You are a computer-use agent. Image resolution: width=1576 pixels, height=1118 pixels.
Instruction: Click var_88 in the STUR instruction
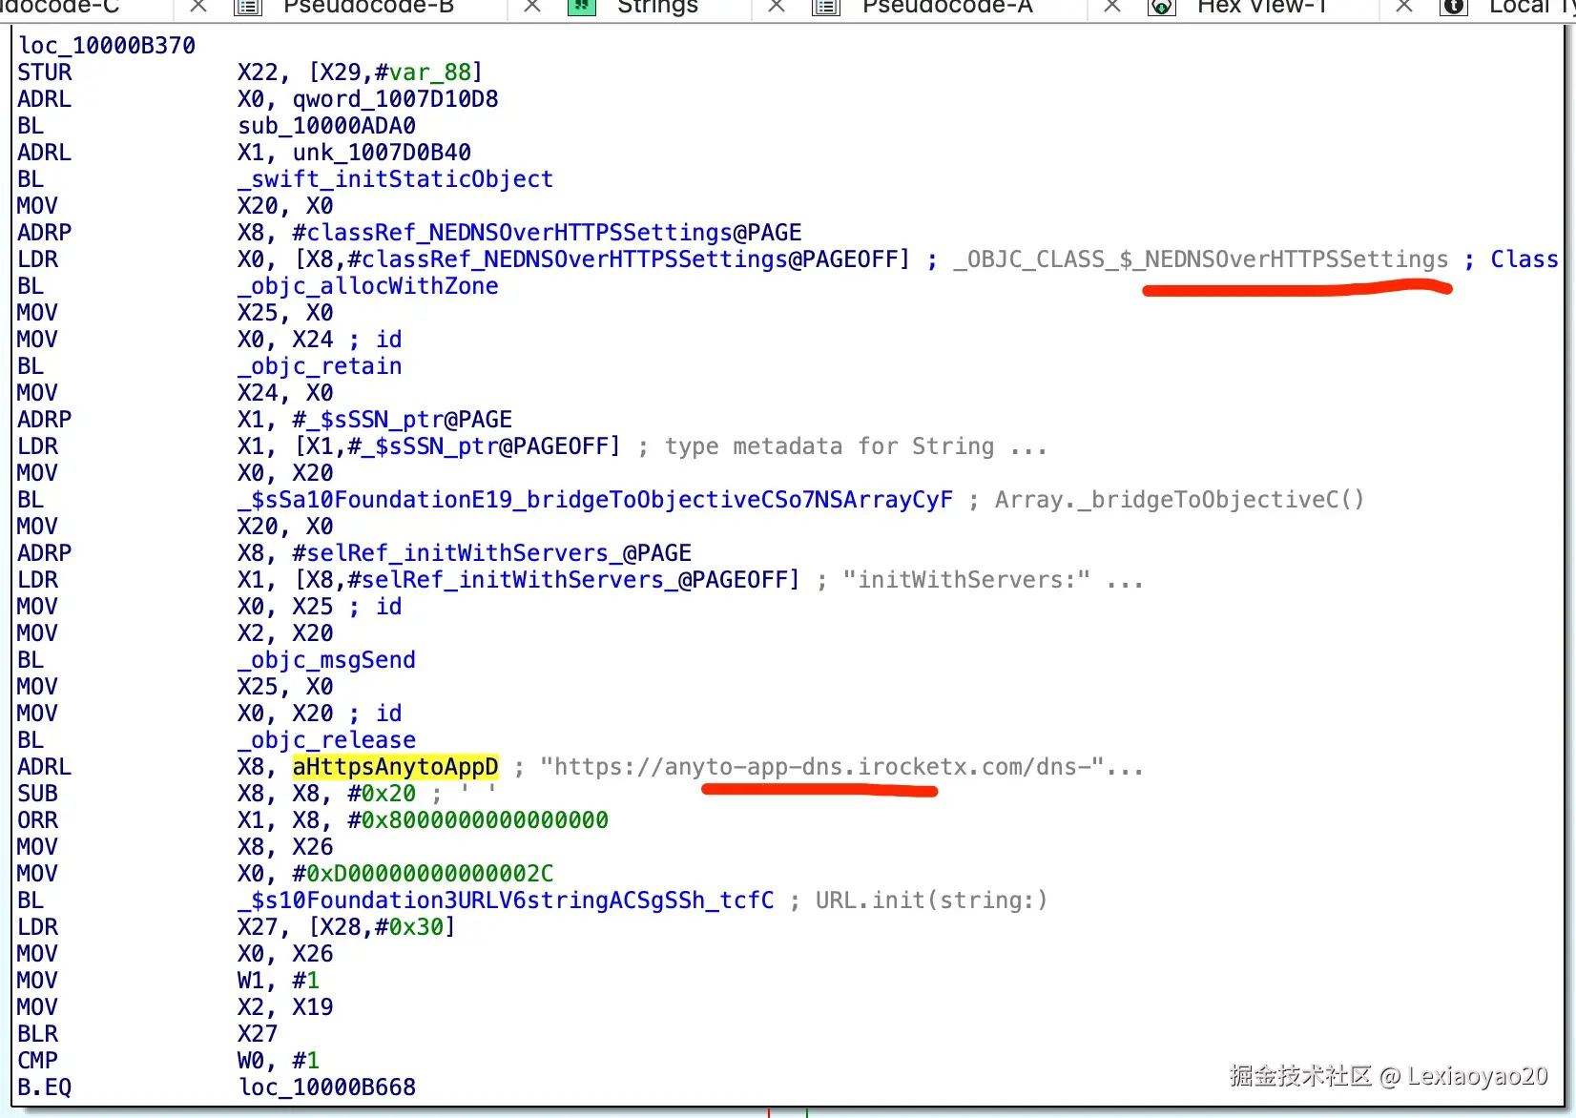pos(428,72)
